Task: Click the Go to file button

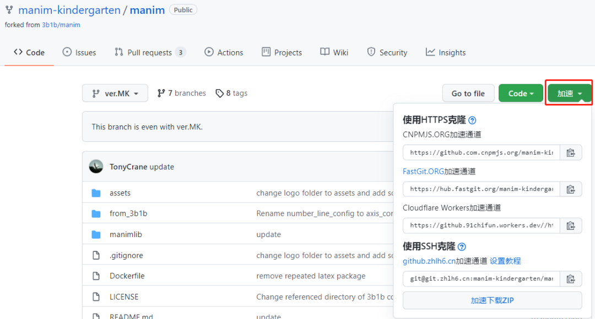Action: [468, 93]
